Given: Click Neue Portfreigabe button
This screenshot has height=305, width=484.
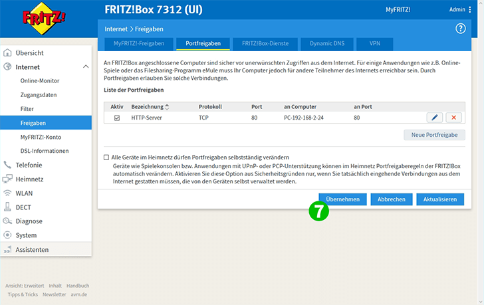Looking at the screenshot, I should 434,135.
